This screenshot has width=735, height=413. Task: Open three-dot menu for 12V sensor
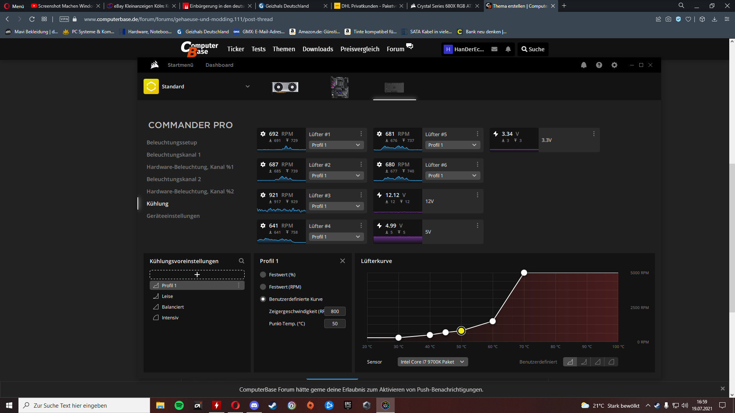pyautogui.click(x=477, y=195)
